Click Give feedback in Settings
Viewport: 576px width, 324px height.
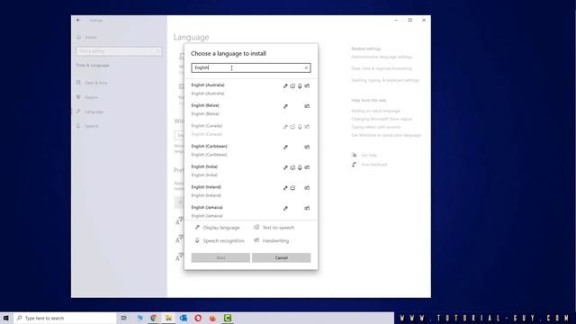(373, 164)
